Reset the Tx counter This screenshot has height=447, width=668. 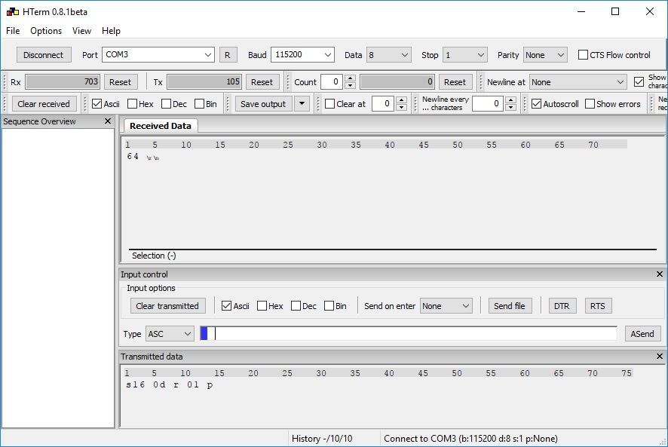(262, 82)
